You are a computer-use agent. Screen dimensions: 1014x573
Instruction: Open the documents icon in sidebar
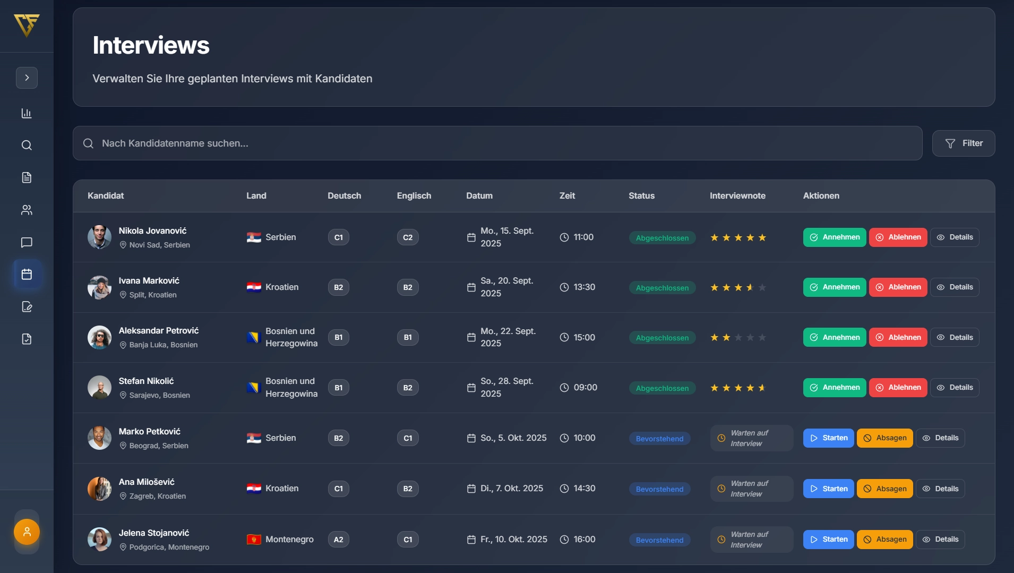coord(27,177)
